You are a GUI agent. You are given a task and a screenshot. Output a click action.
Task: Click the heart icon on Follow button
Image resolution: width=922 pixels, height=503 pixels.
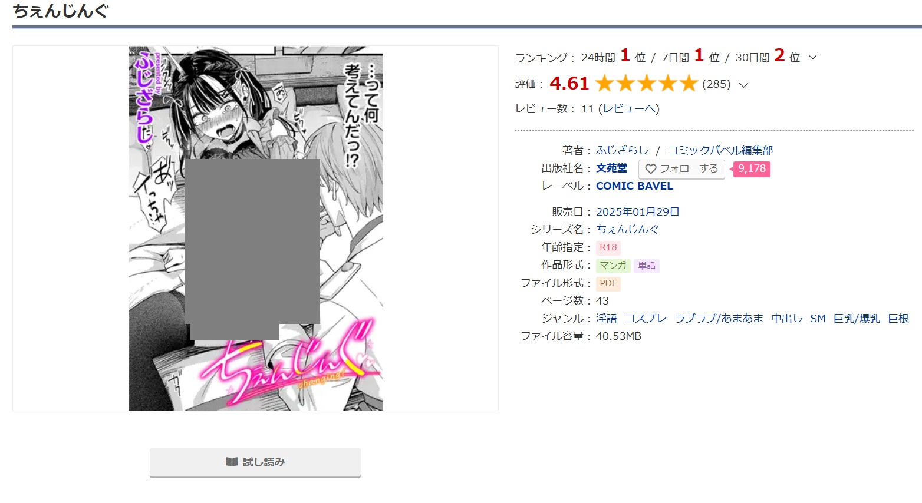[651, 169]
